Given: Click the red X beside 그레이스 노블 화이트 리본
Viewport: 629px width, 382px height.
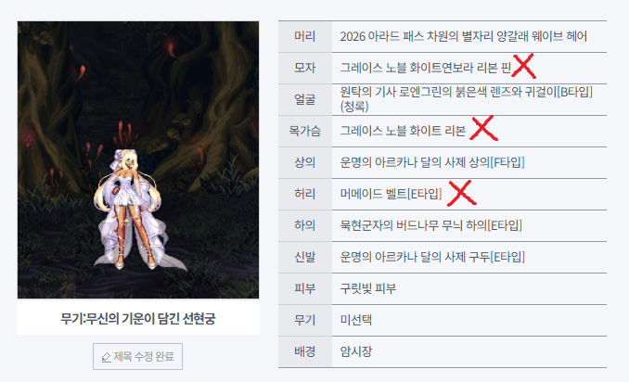Looking at the screenshot, I should [483, 128].
